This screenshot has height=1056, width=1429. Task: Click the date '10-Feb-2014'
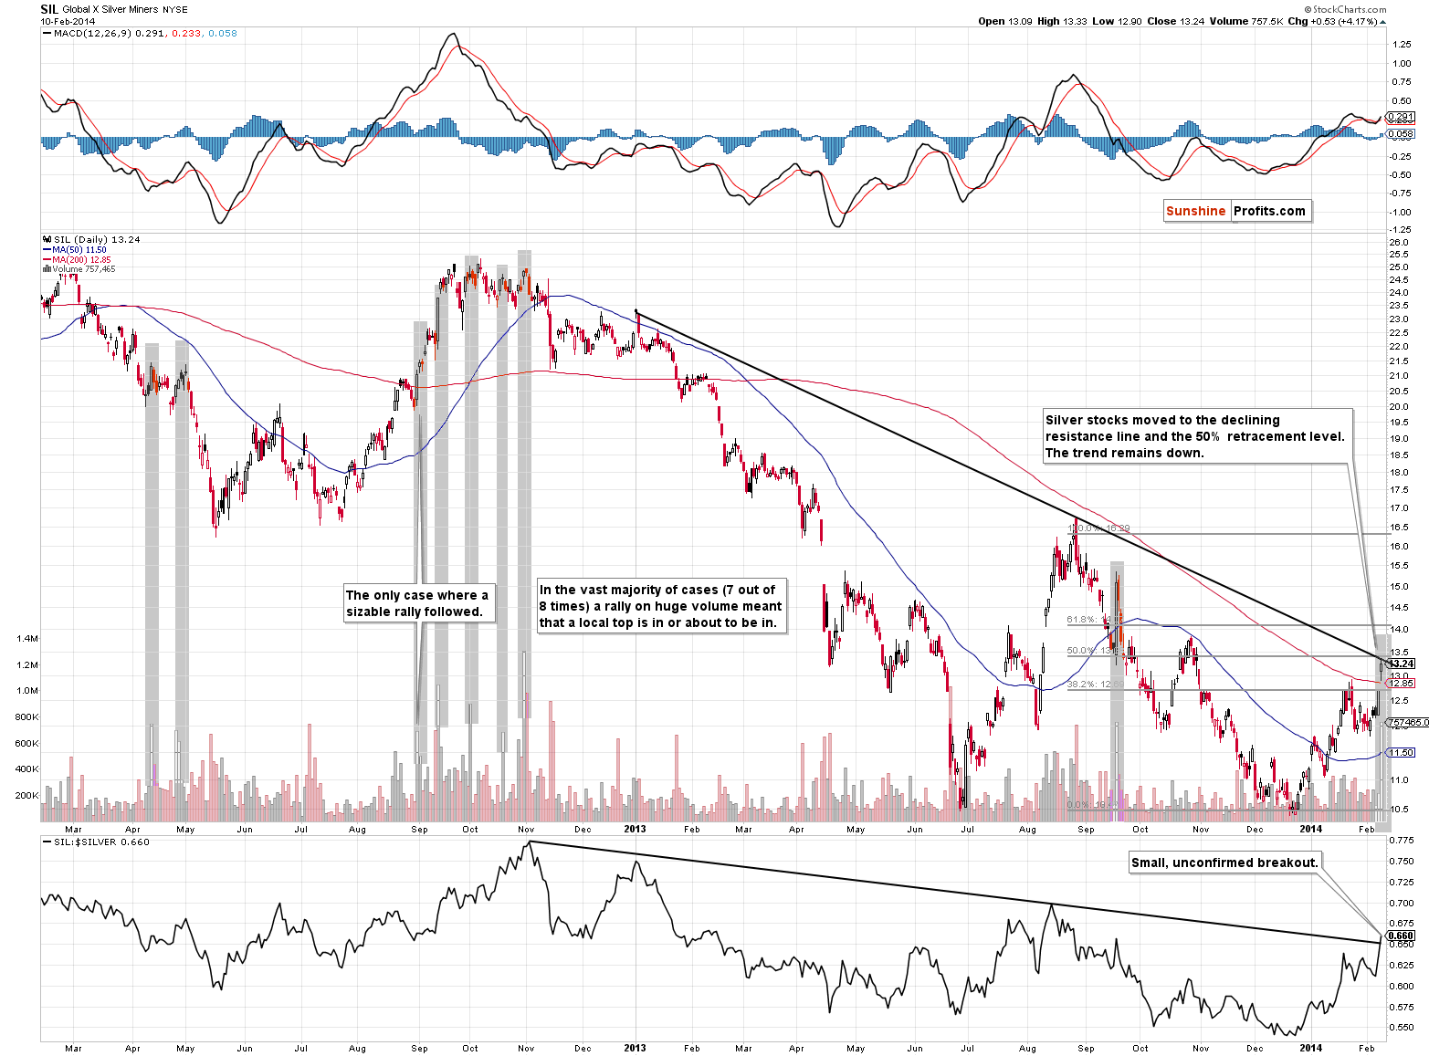pyautogui.click(x=66, y=21)
